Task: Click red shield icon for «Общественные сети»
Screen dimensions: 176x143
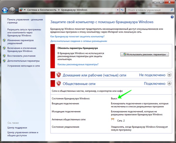Action: pyautogui.click(x=58, y=84)
